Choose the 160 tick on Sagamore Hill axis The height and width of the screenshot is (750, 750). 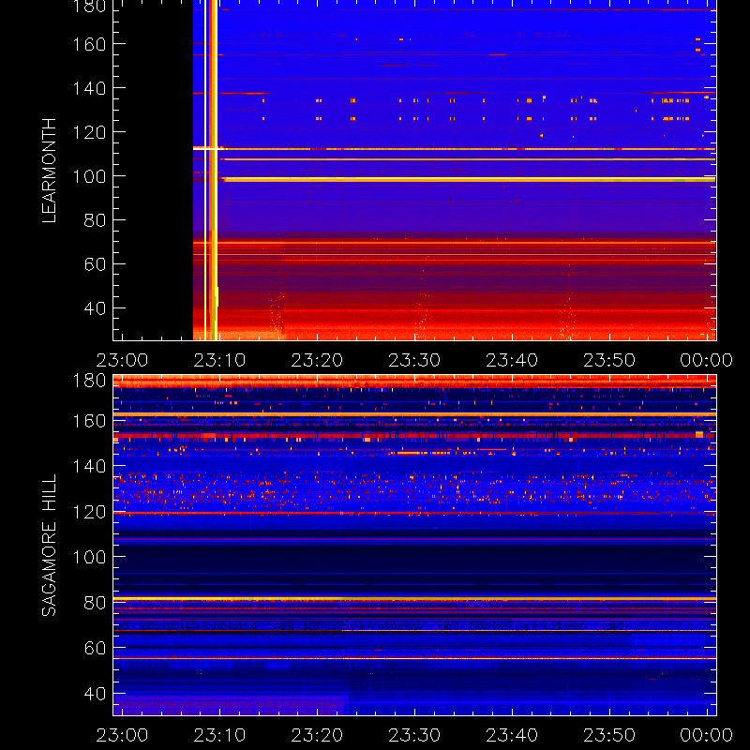coord(89,421)
